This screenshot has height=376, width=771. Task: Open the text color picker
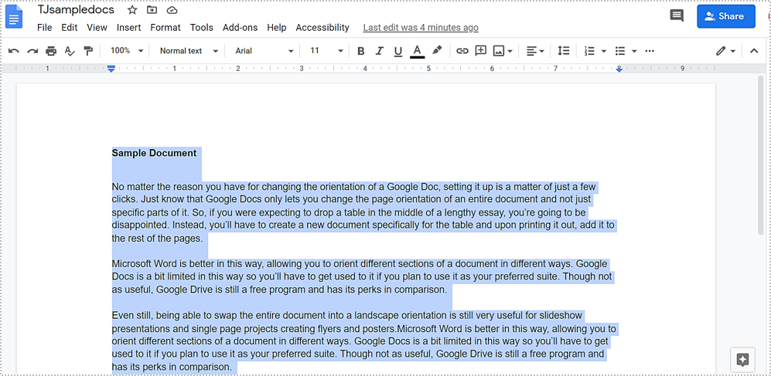(x=417, y=50)
